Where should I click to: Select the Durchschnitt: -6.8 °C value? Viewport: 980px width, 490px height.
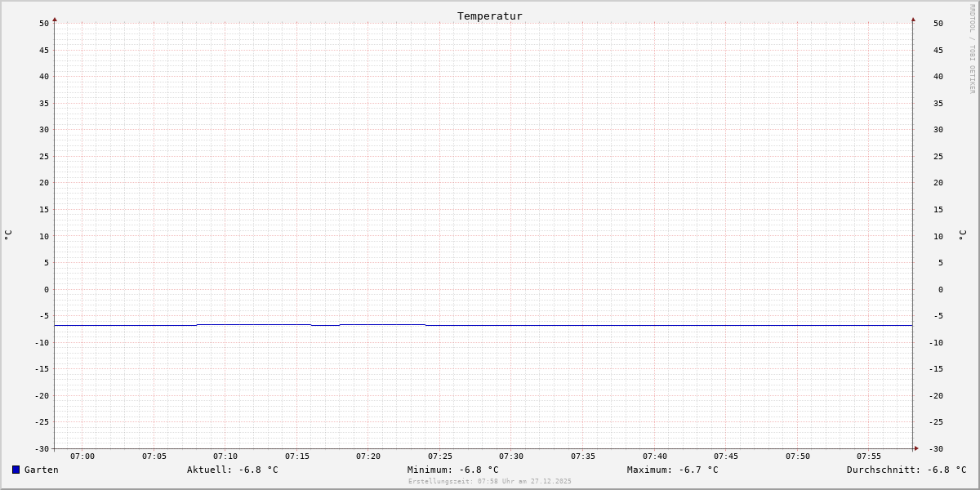click(x=906, y=470)
